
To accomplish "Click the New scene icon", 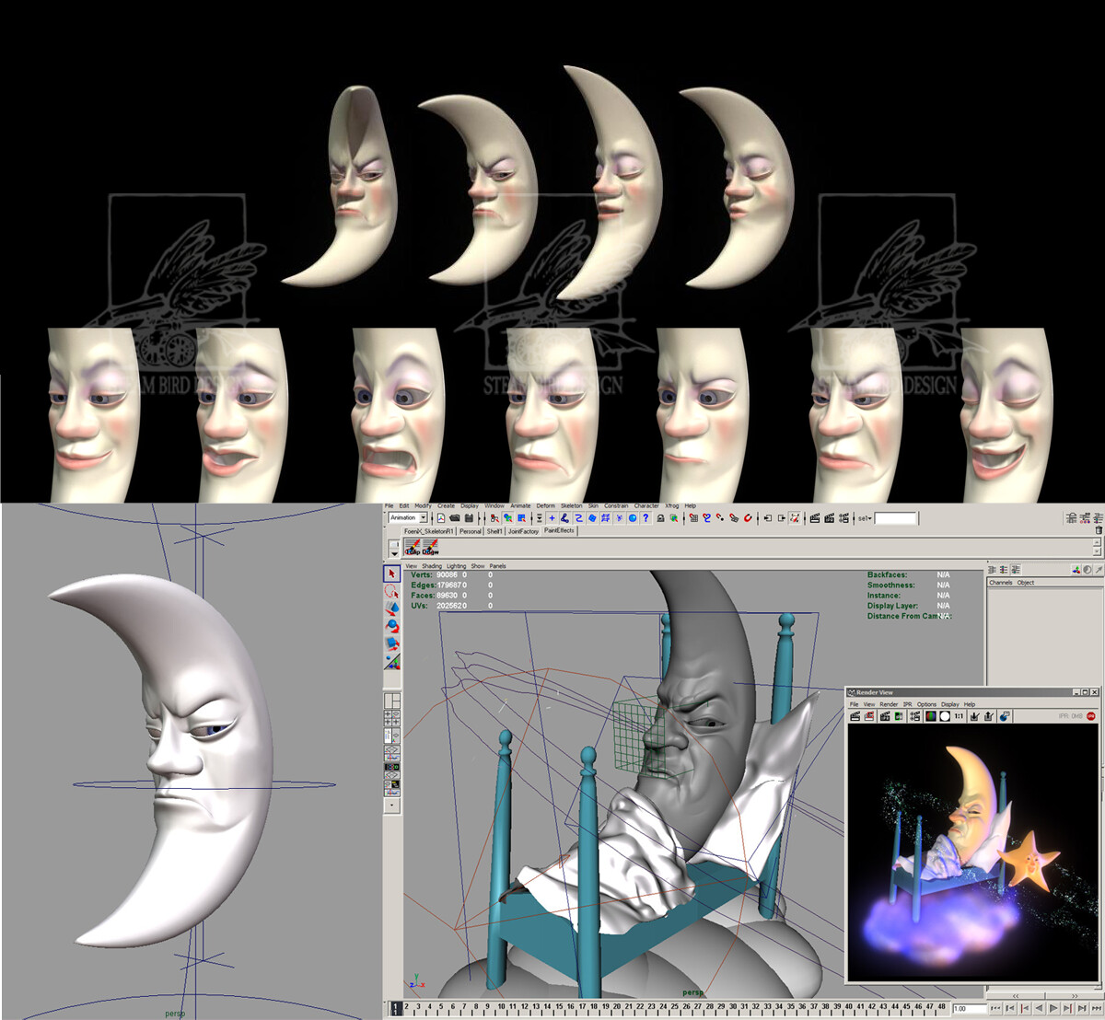I will (x=441, y=518).
